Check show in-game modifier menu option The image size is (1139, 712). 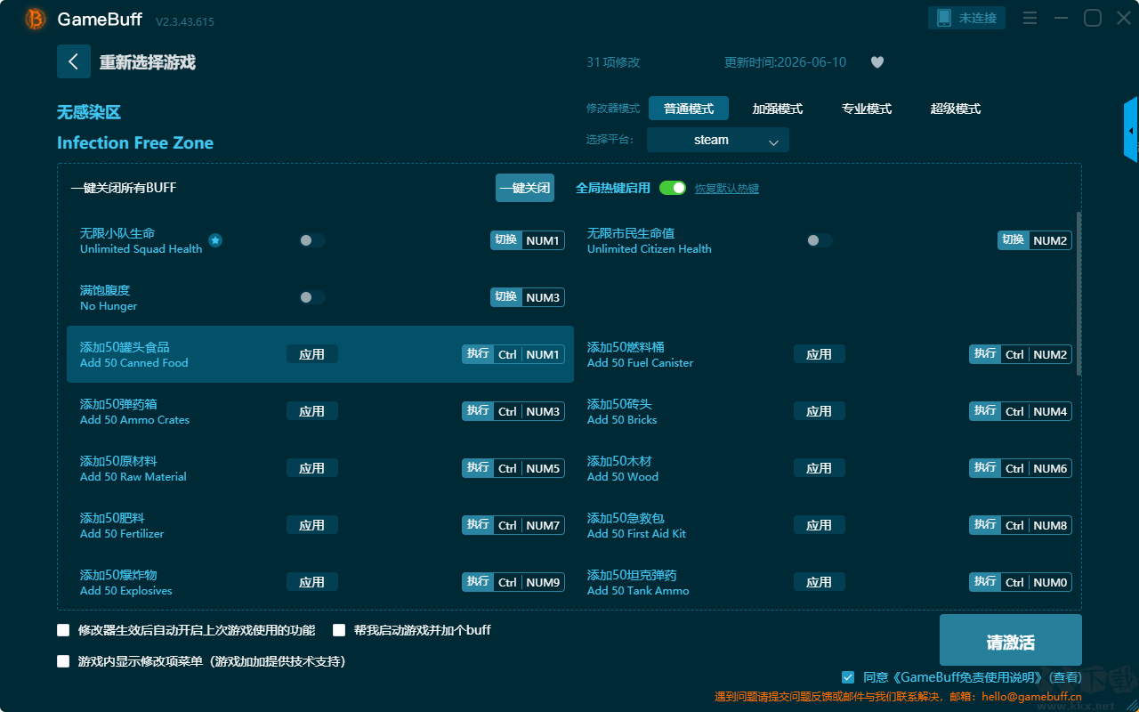(x=63, y=661)
